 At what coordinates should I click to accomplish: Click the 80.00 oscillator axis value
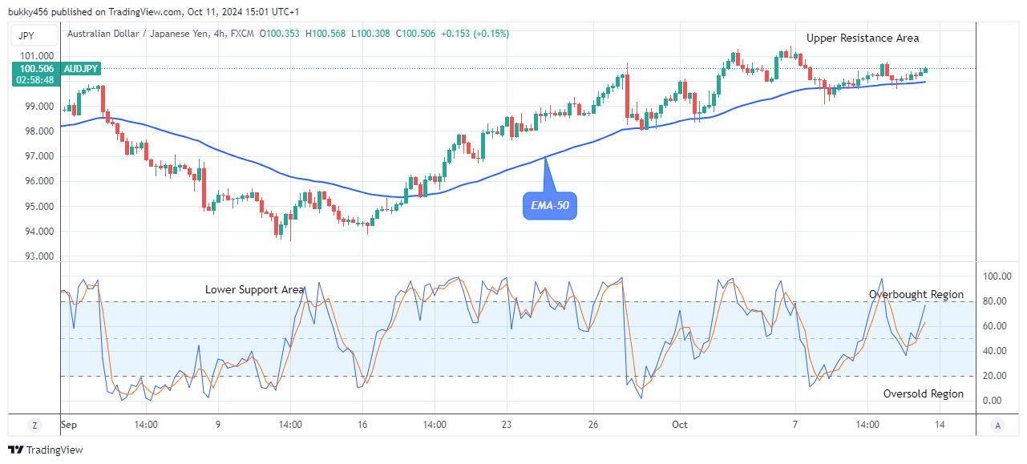point(995,301)
